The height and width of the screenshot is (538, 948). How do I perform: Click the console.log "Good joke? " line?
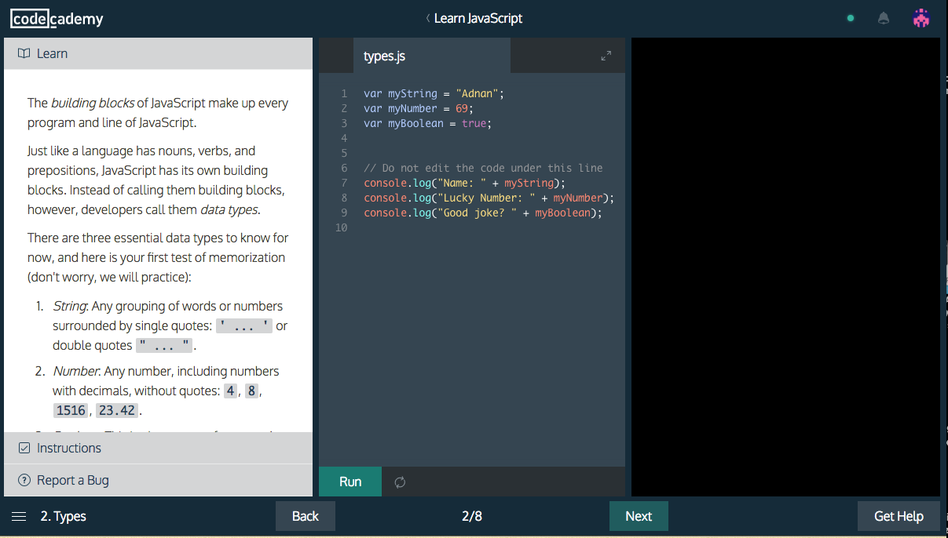click(483, 213)
